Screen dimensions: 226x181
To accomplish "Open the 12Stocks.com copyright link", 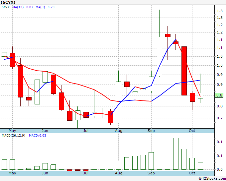I will pyautogui.click(x=212, y=179).
